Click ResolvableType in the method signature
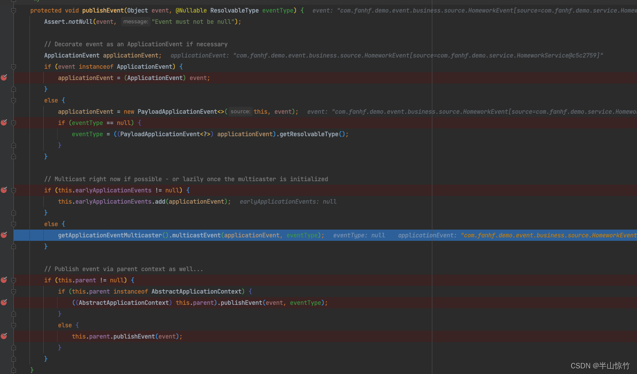Viewport: 637px width, 374px height. coord(235,10)
